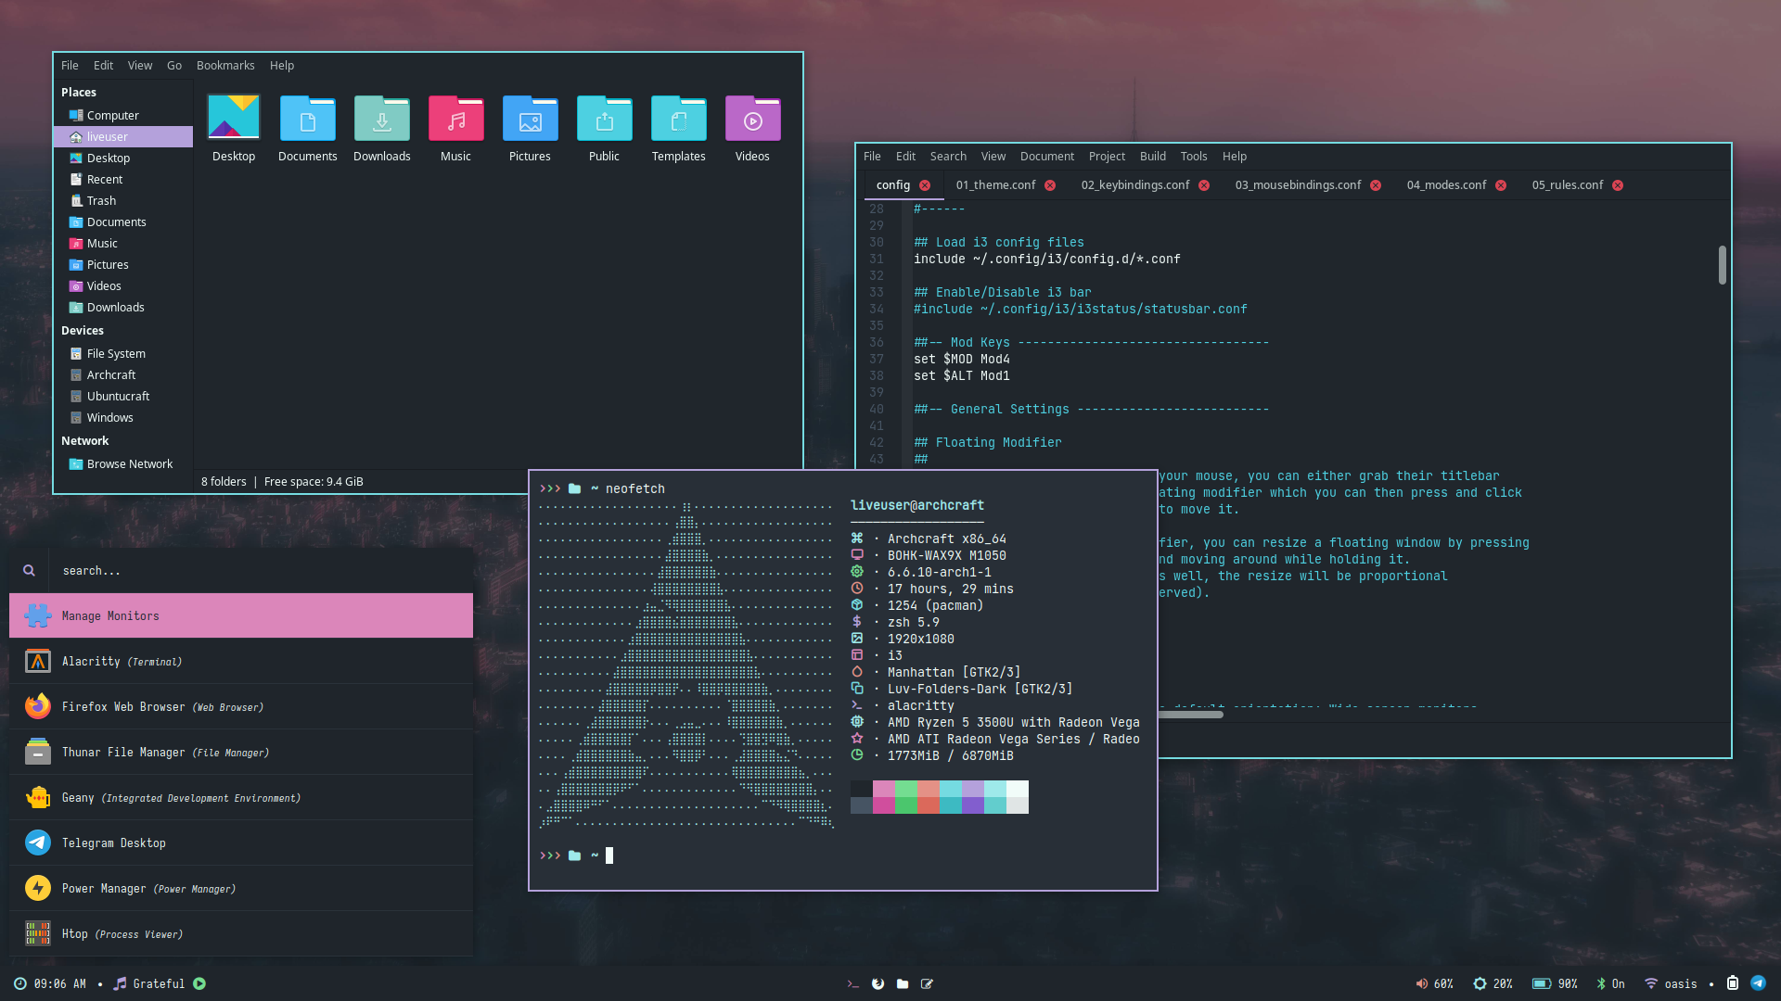Viewport: 1781px width, 1001px height.
Task: Click the file manager icon in bottom bar
Action: 903,984
